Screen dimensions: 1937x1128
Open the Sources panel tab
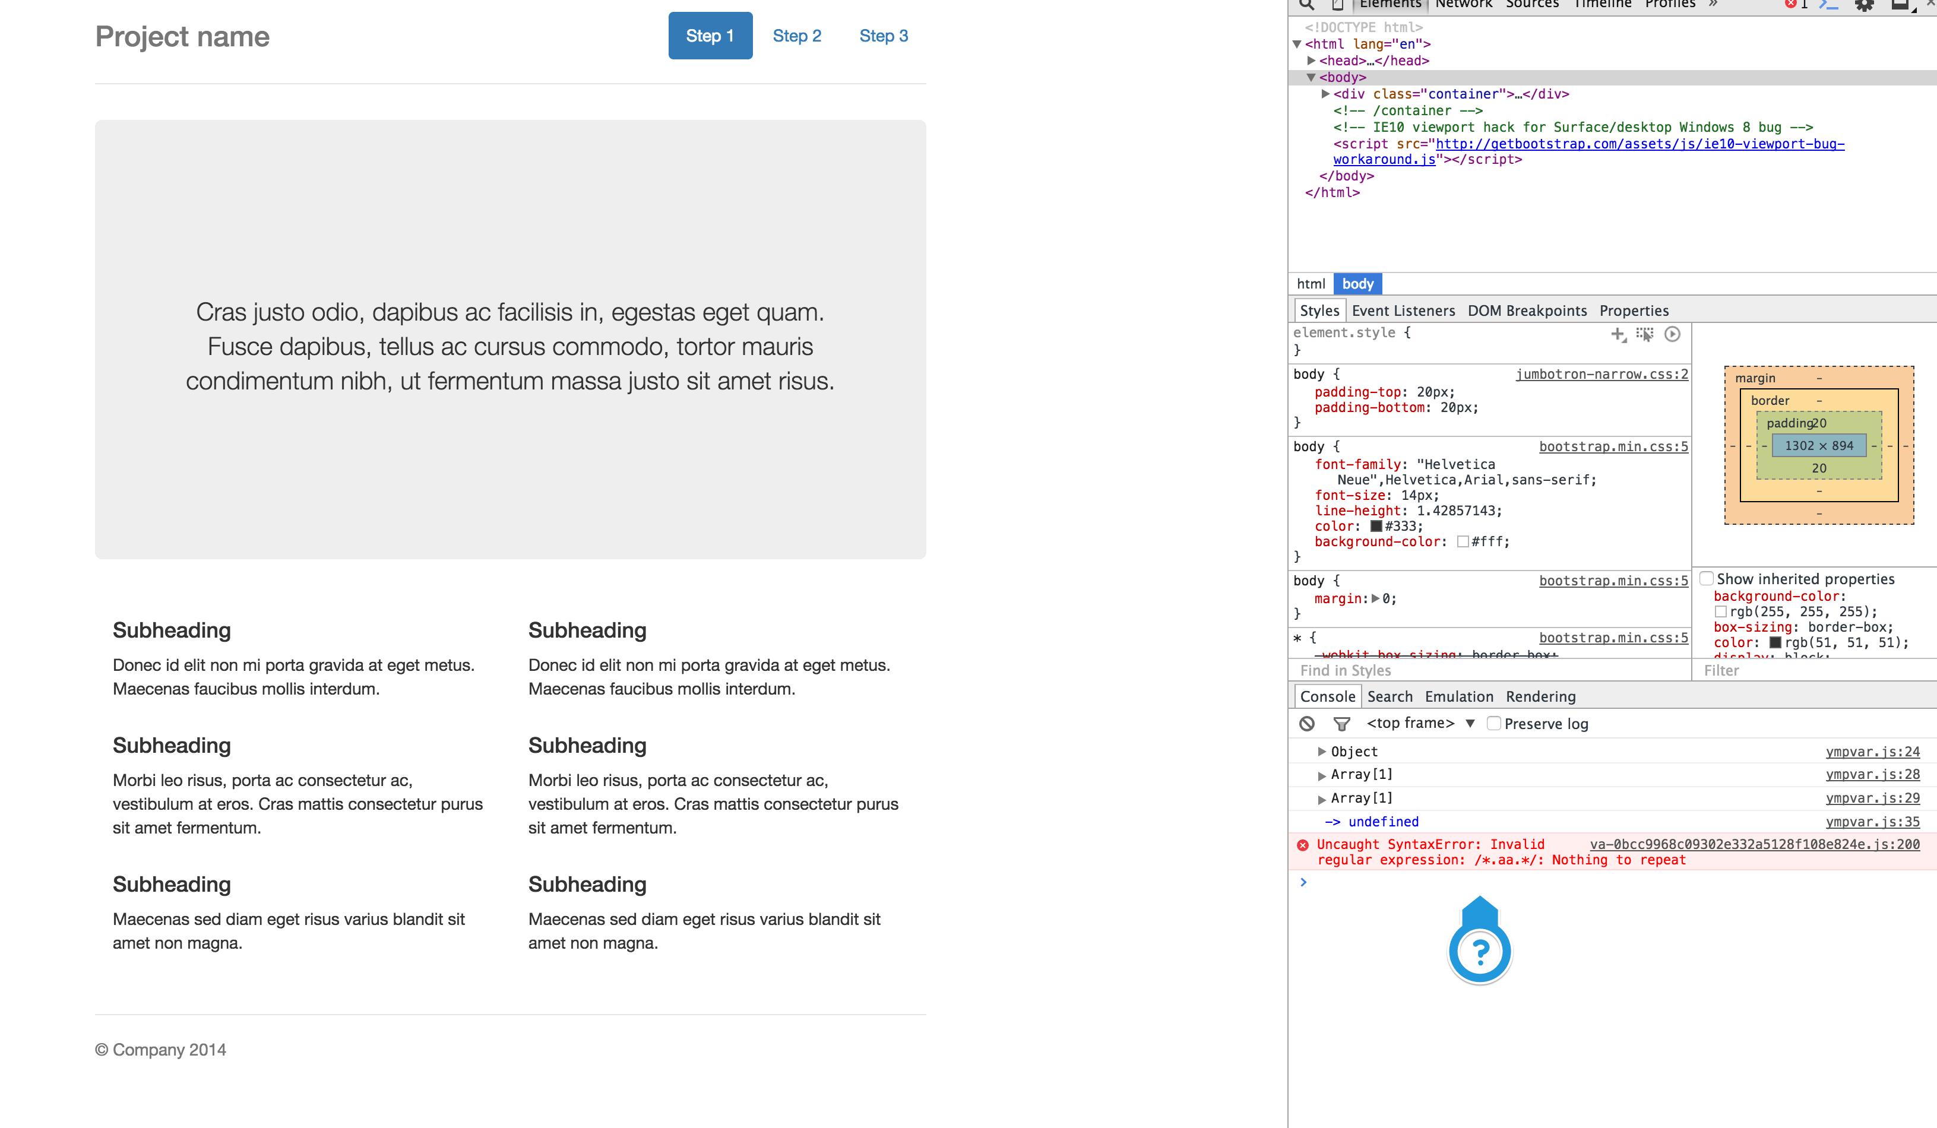pyautogui.click(x=1532, y=5)
